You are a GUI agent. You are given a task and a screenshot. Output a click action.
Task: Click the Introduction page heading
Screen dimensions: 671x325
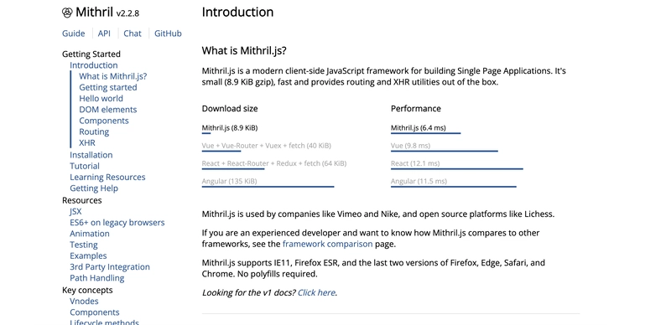(237, 12)
